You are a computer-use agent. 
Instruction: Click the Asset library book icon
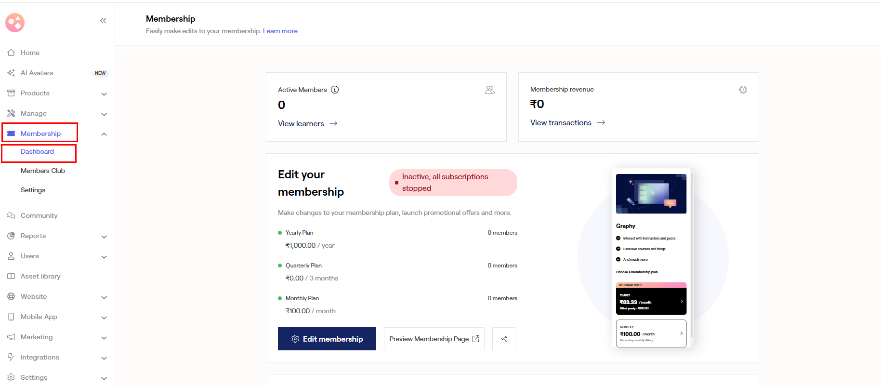tap(11, 276)
